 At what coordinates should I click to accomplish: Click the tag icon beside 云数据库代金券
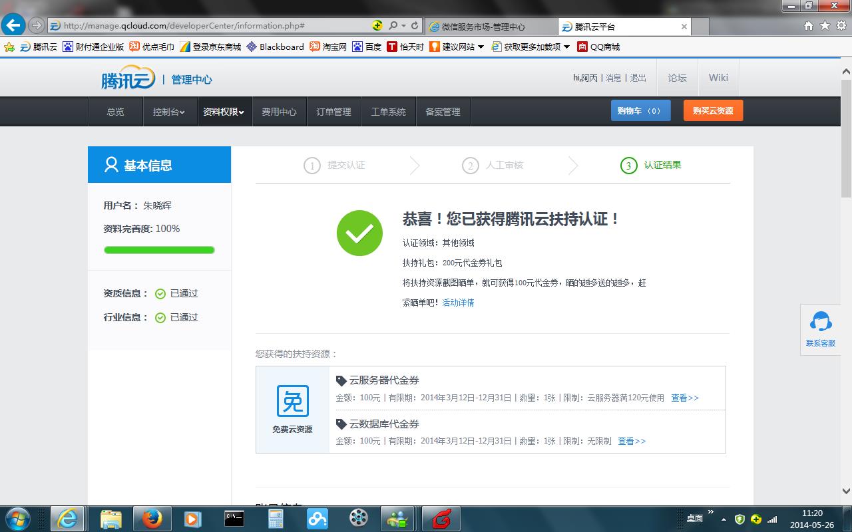341,424
